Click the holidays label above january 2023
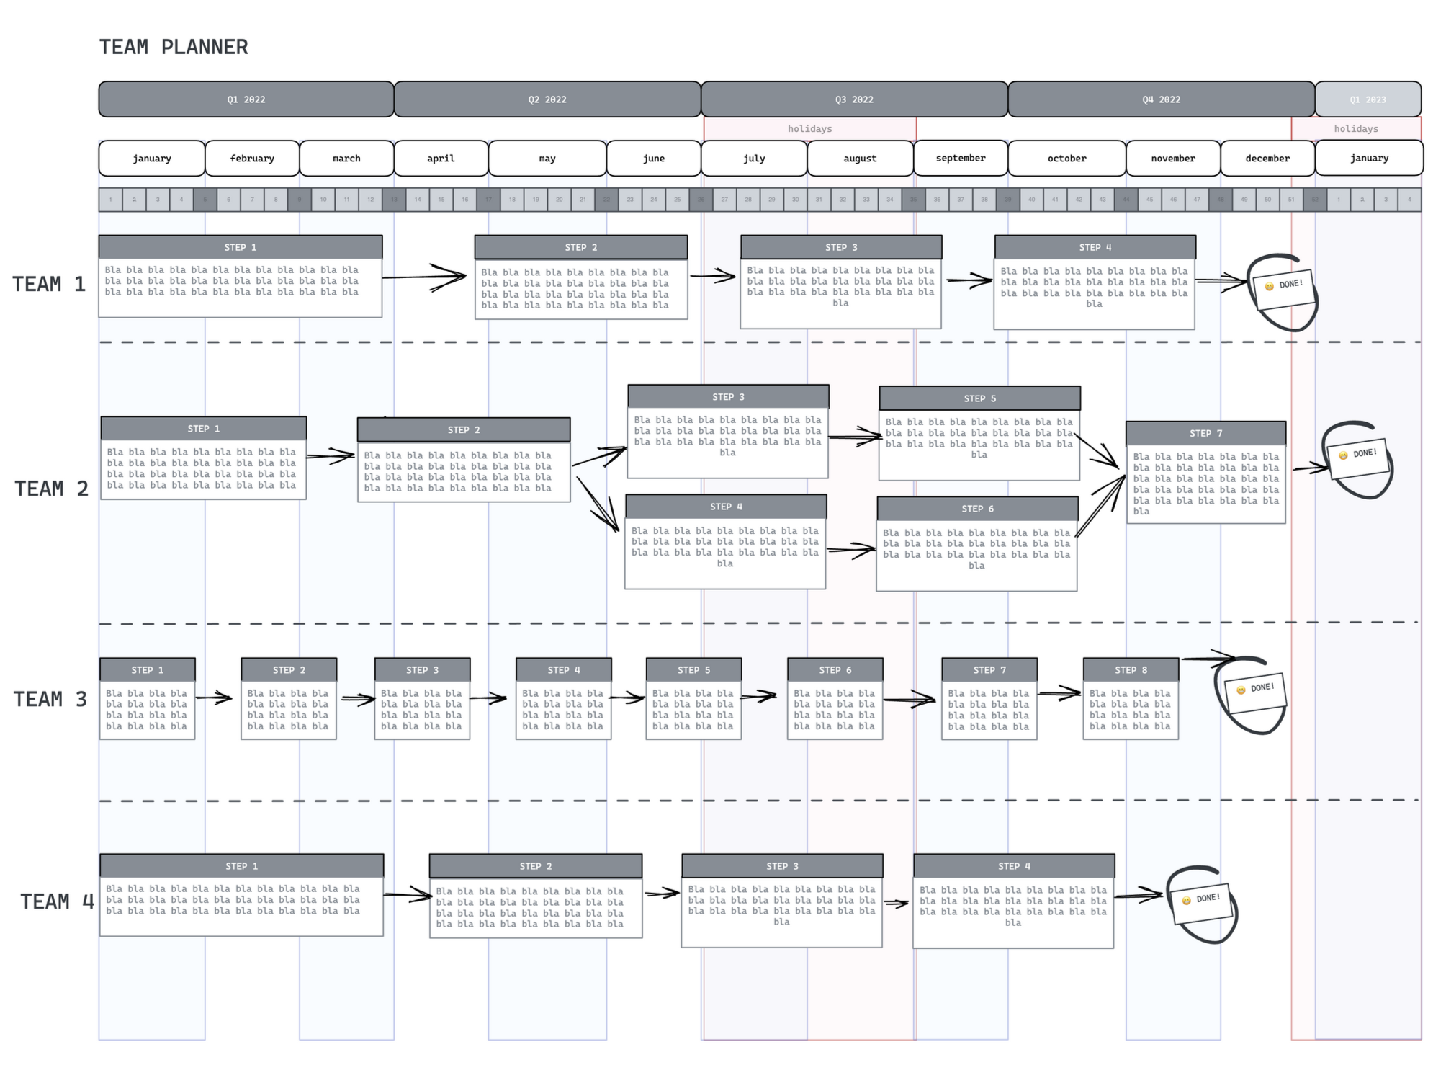1446x1078 pixels. pos(1356,129)
